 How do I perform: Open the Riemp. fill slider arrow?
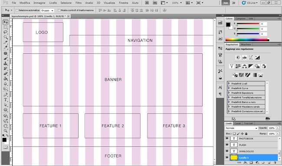[x=278, y=134]
